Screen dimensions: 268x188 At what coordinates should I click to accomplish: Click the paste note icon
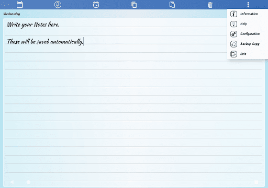[172, 5]
